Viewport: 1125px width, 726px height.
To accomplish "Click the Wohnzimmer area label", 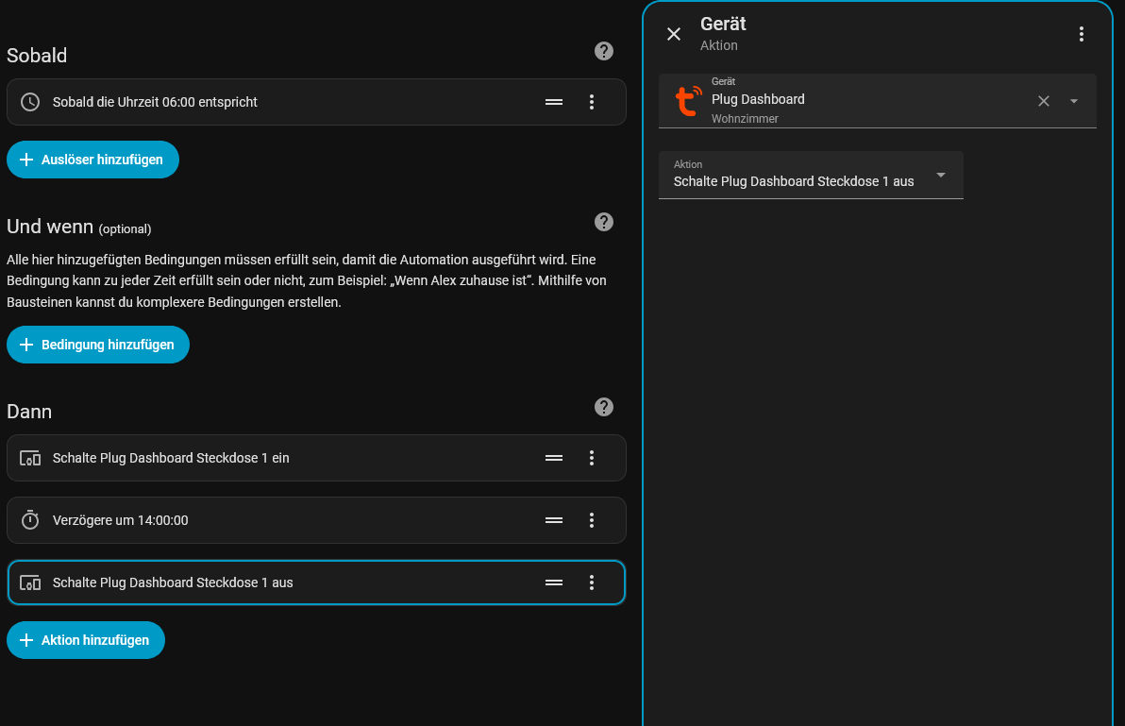I will 745,118.
